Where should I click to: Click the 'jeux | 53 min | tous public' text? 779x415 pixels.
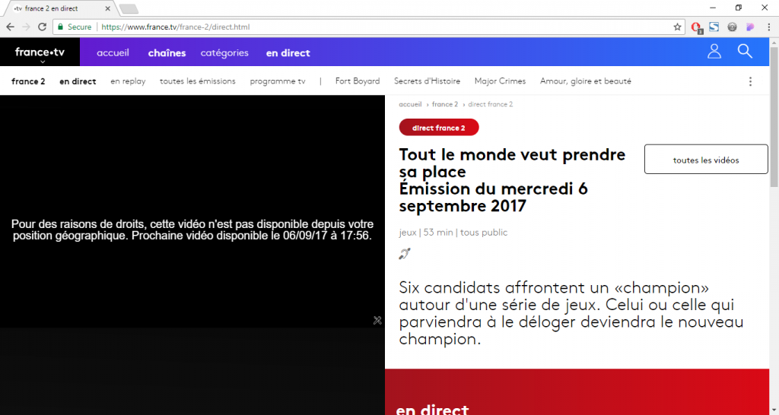pos(453,233)
